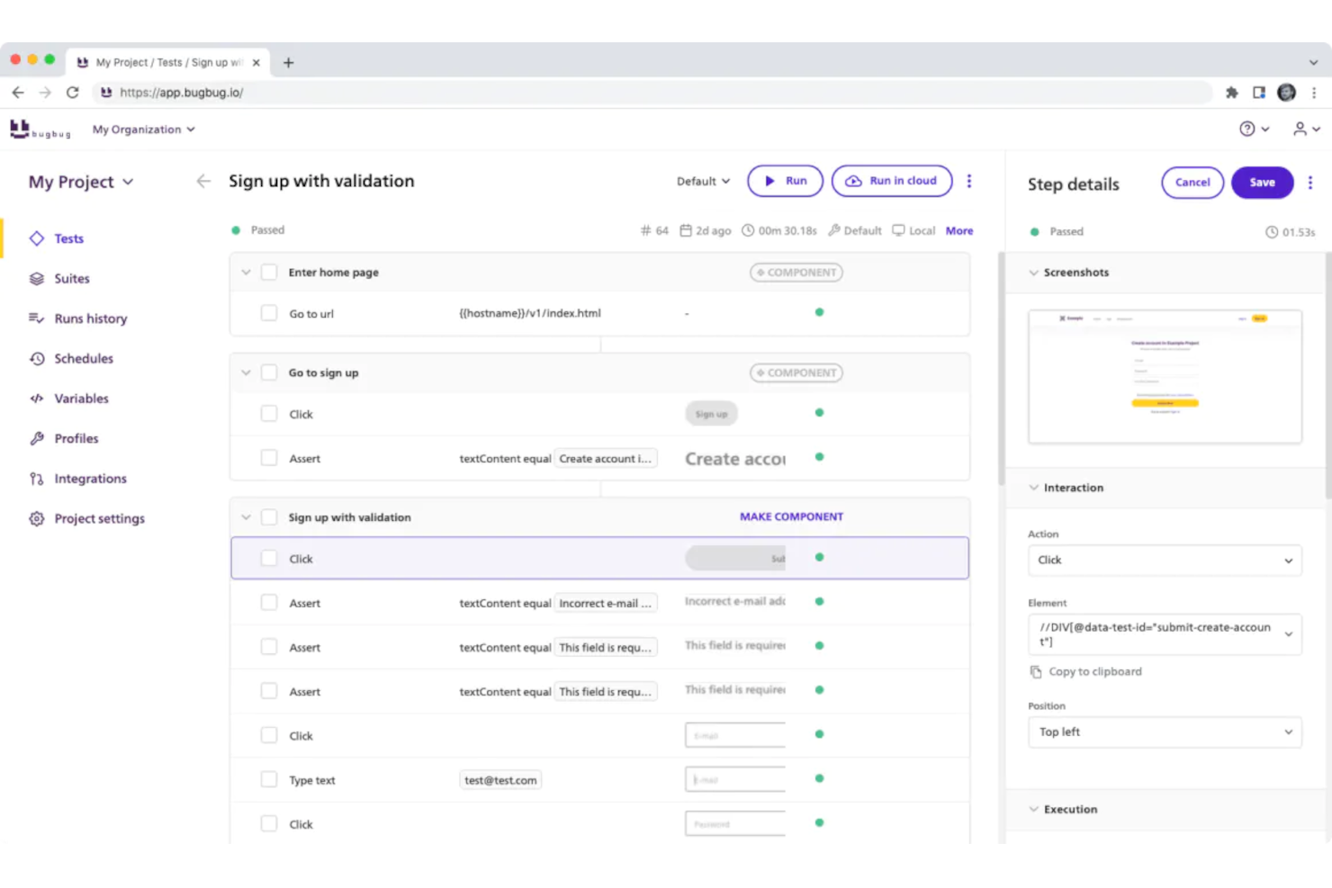Check the Incorrect e-mail Assert checkbox
1332x888 pixels.
pos(269,603)
